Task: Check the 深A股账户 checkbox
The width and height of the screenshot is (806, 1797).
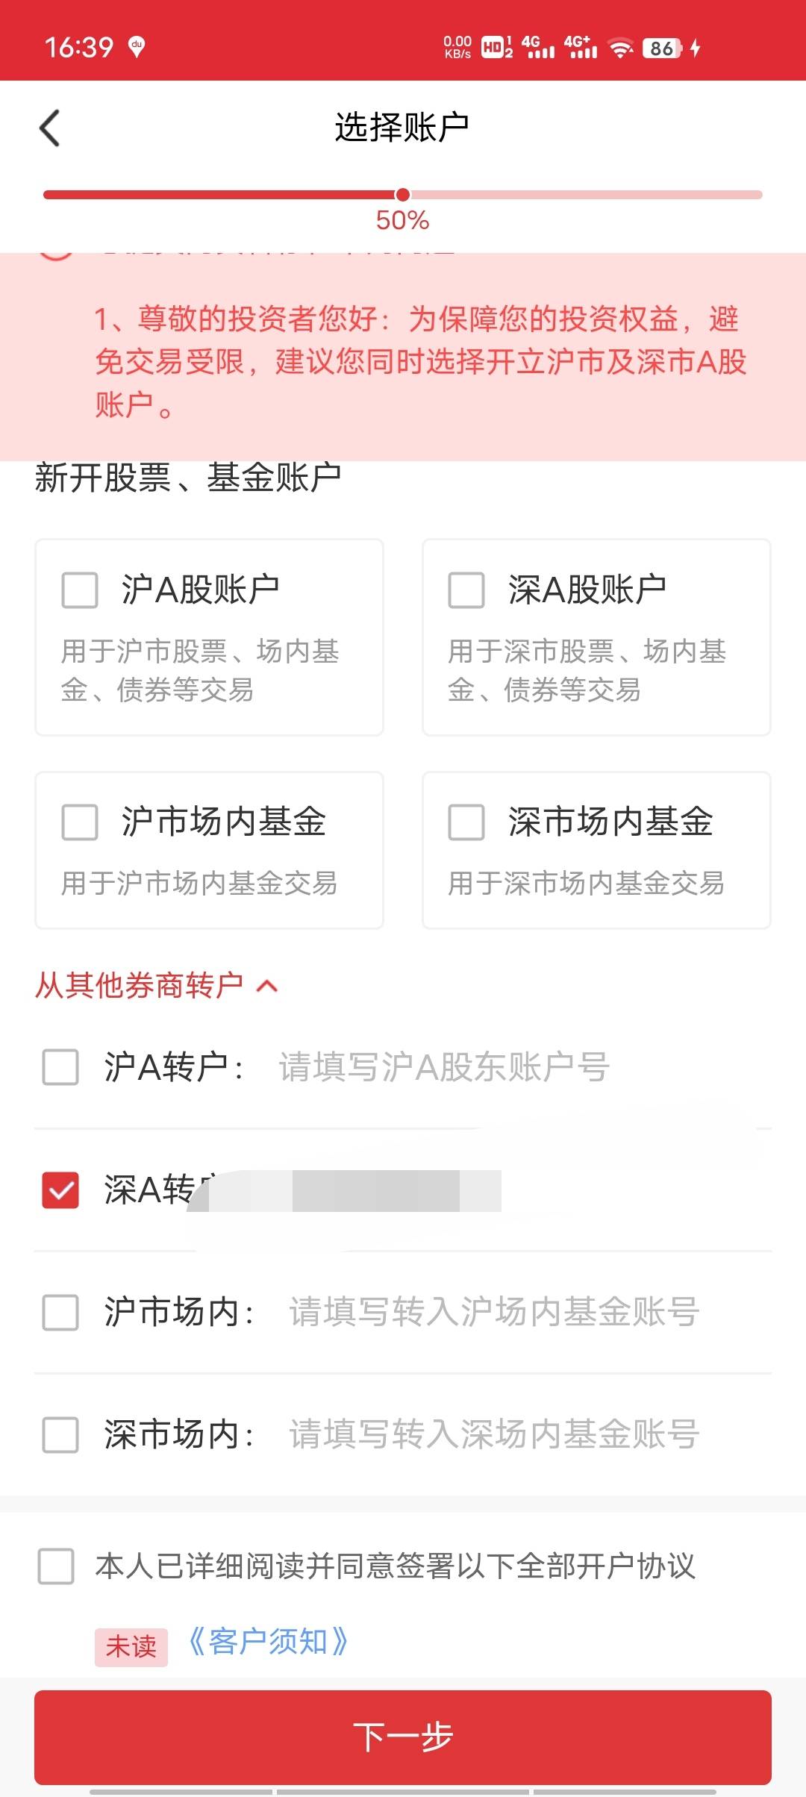Action: coord(466,590)
